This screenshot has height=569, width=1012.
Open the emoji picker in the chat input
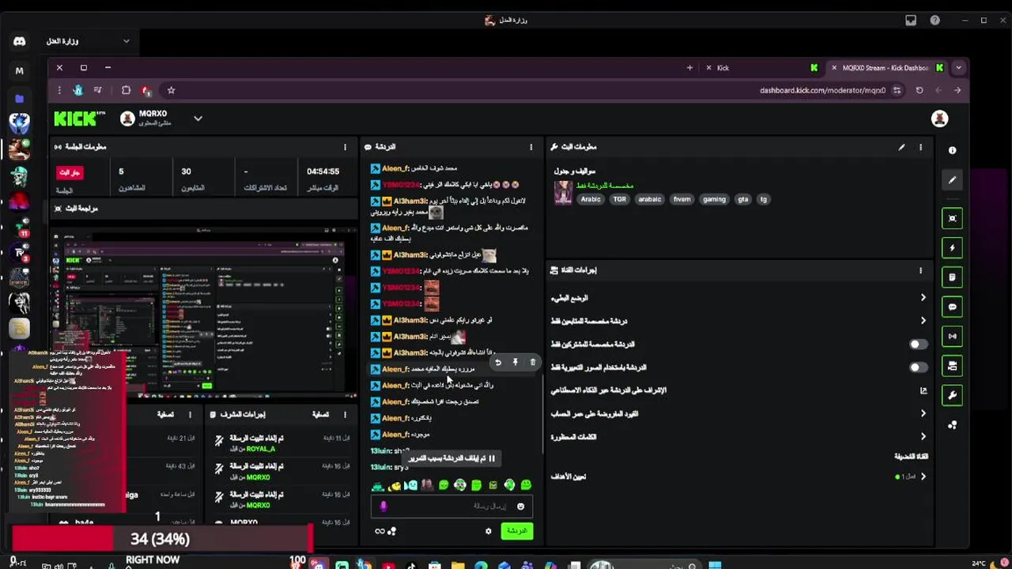[x=520, y=507]
